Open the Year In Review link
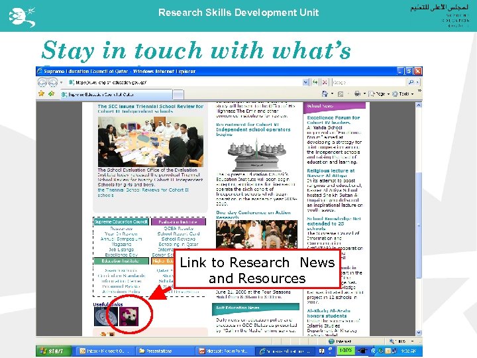 click(121, 234)
